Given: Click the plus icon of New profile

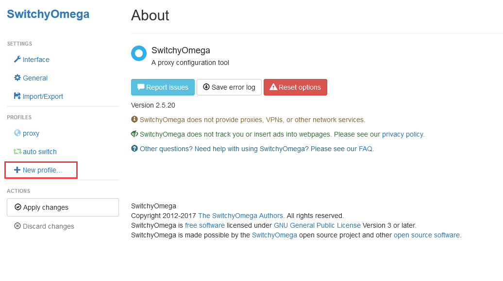Looking at the screenshot, I should tap(17, 170).
